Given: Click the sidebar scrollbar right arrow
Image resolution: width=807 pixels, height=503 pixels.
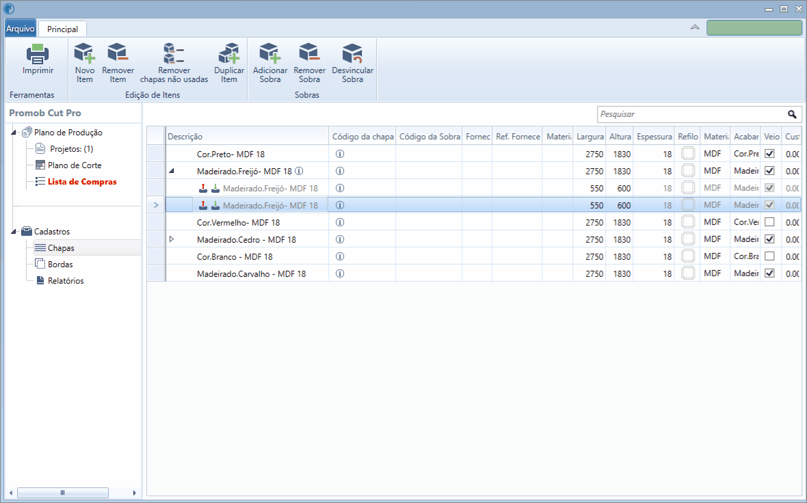Looking at the screenshot, I should coord(134,493).
